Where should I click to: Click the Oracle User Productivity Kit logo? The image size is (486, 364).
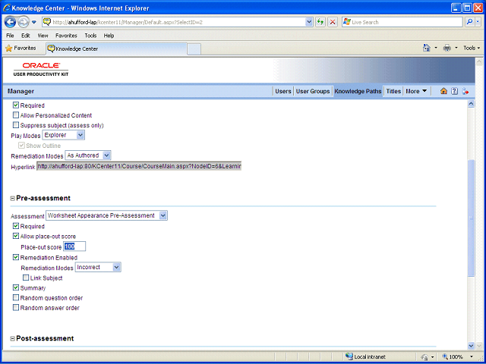pyautogui.click(x=41, y=69)
